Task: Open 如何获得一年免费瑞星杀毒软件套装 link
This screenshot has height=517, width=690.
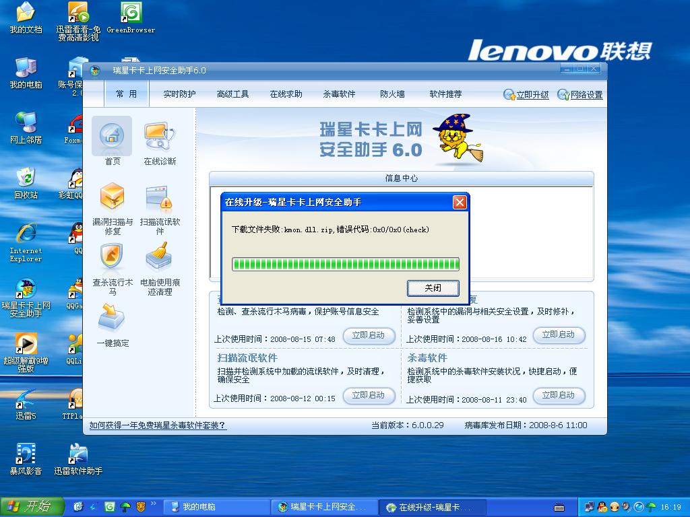Action: [x=158, y=425]
